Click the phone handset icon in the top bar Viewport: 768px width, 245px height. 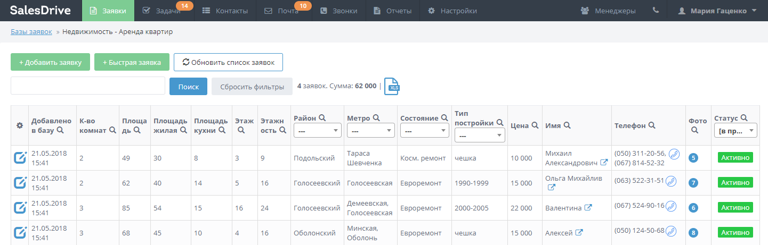[x=656, y=11]
